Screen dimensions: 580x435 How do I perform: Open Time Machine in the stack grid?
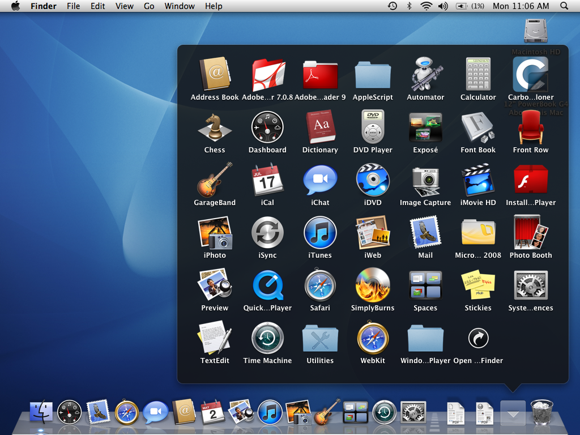(x=267, y=338)
